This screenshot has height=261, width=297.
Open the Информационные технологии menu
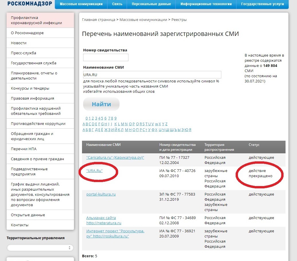206,4
